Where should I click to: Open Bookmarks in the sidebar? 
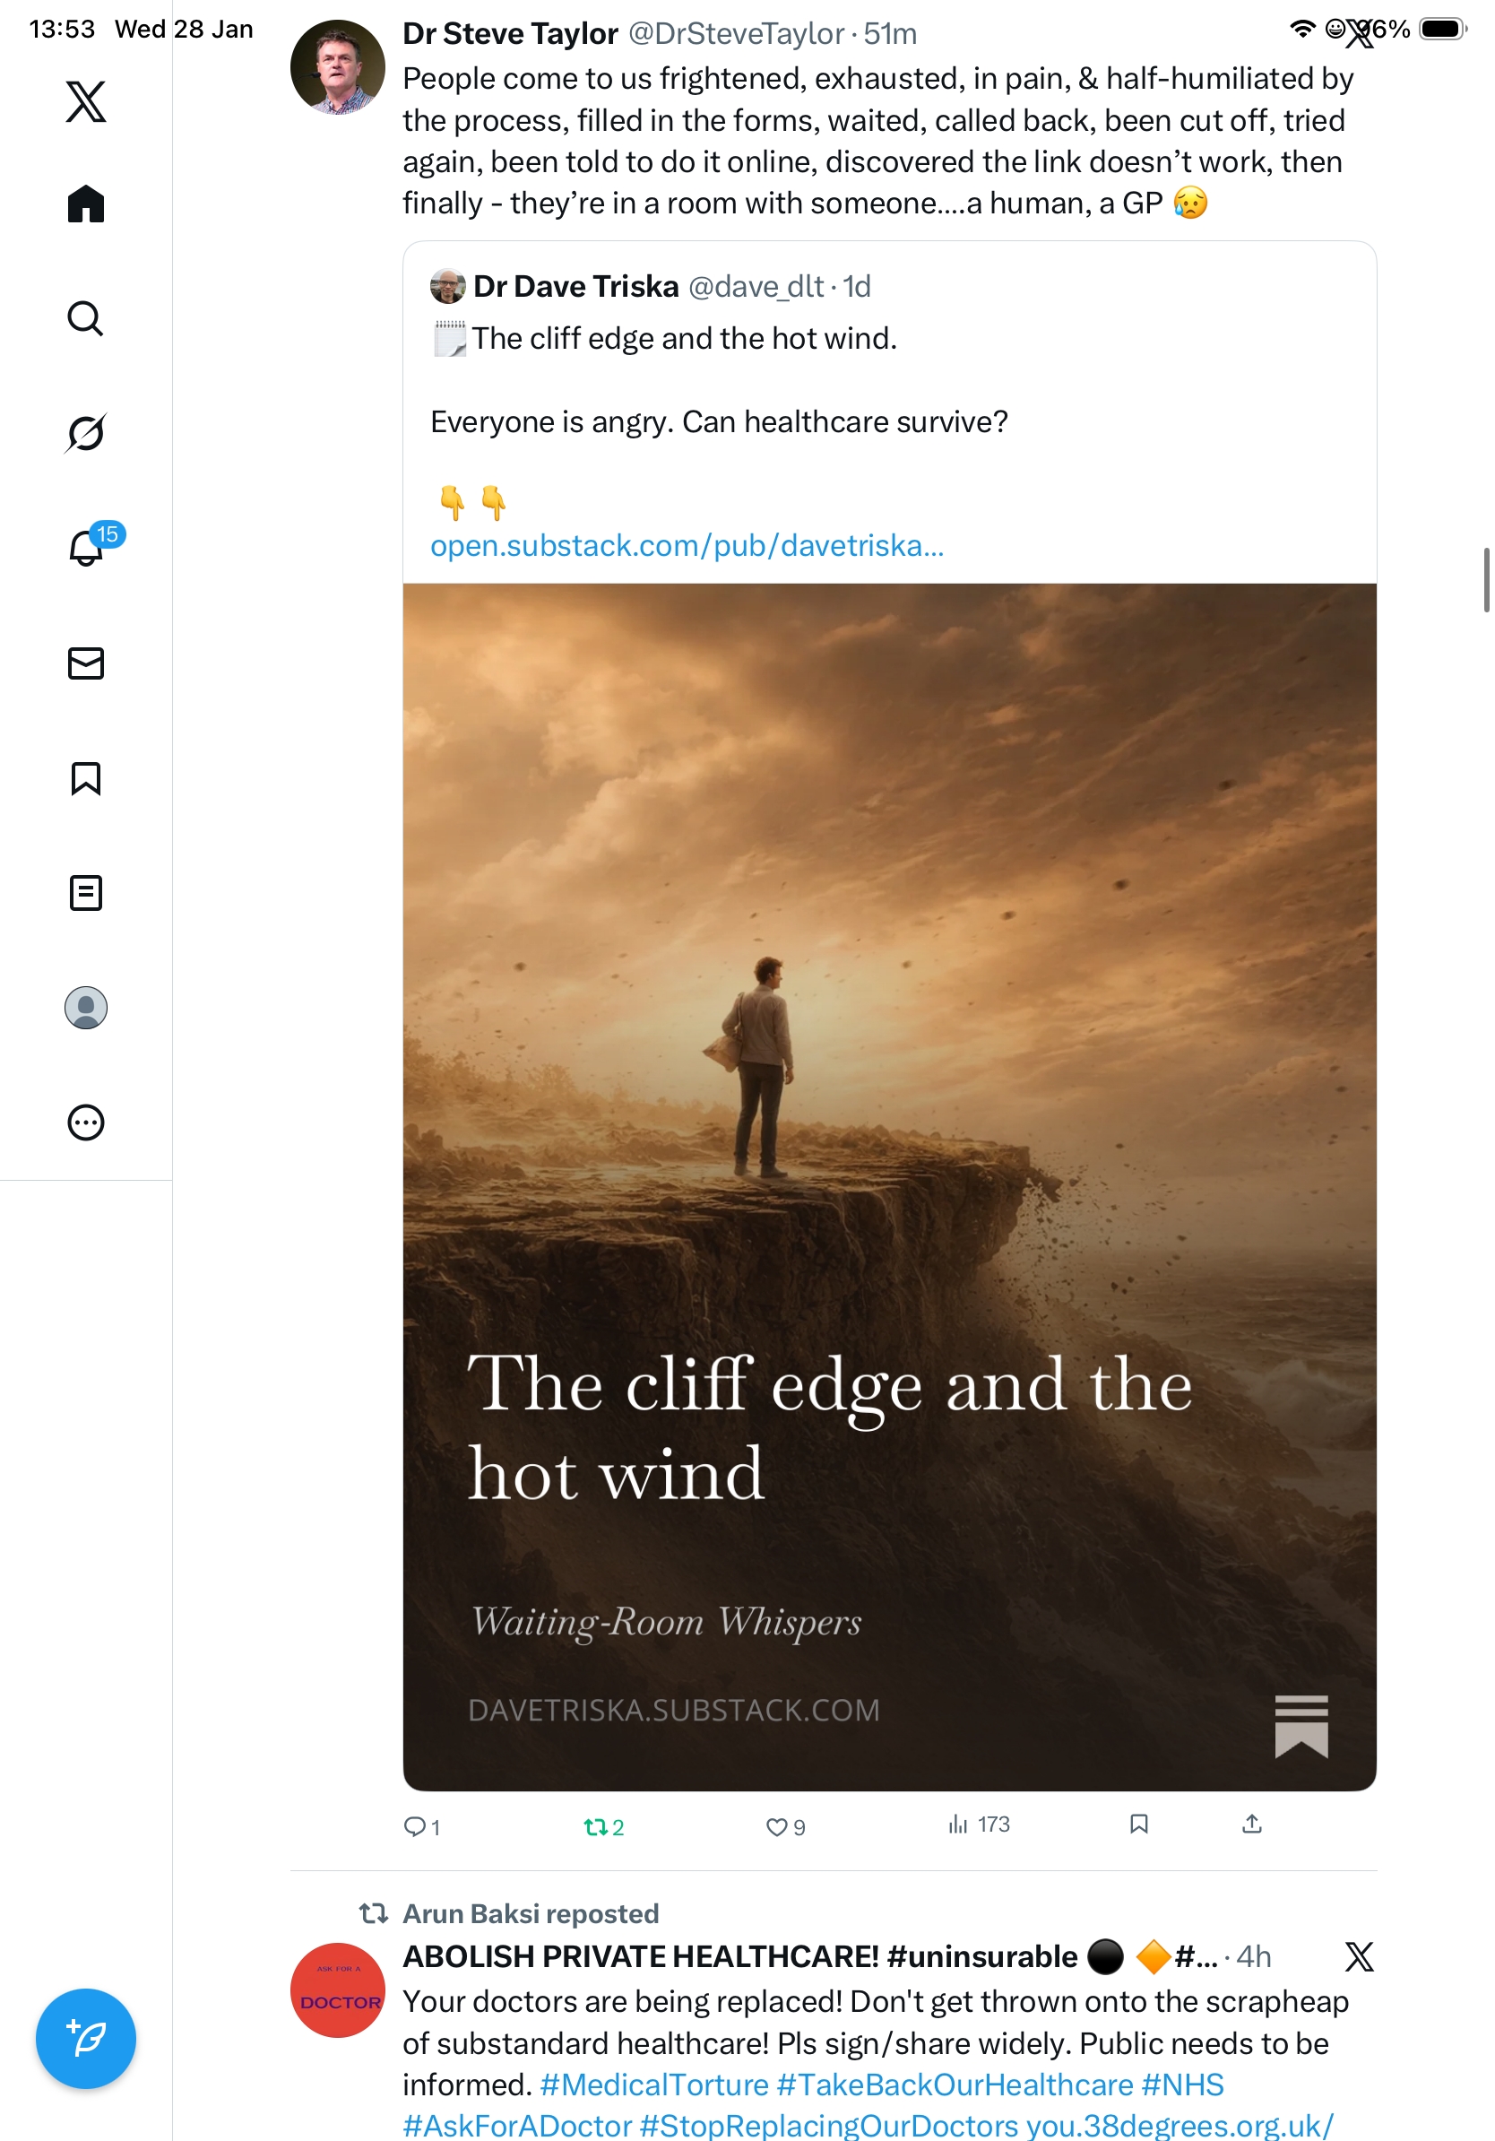(x=86, y=777)
